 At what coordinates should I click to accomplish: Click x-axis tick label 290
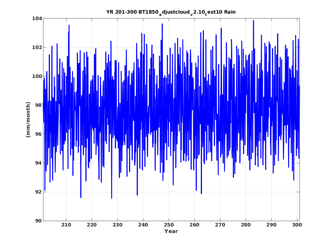point(271,225)
